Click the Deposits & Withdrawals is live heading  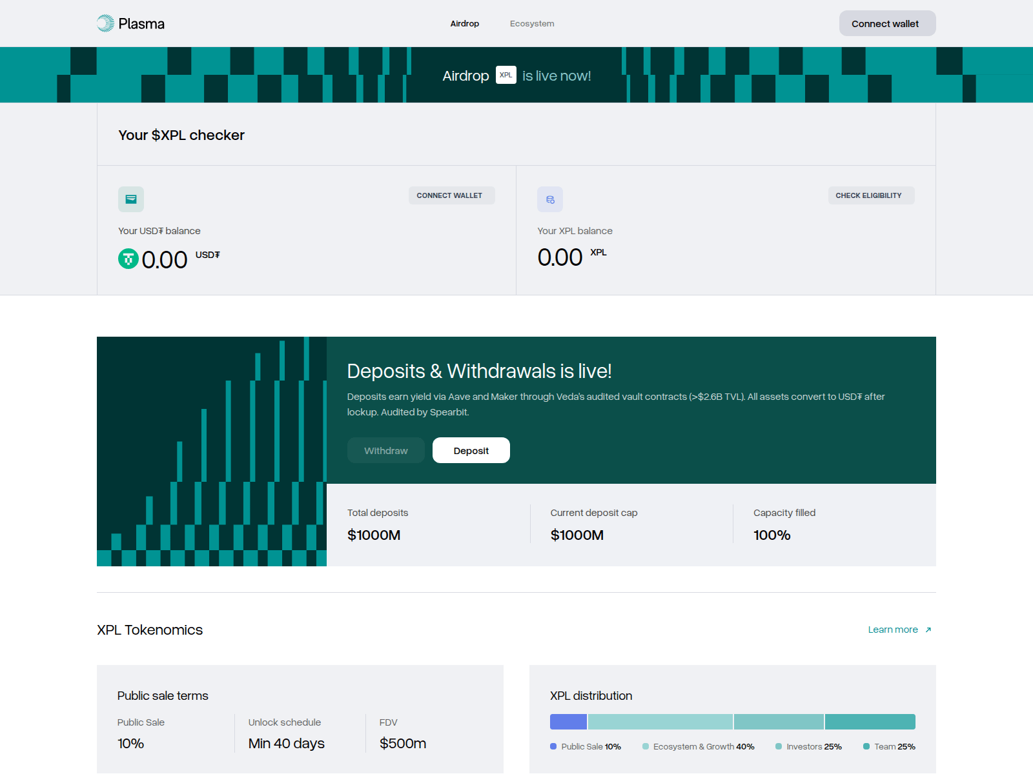click(x=479, y=371)
